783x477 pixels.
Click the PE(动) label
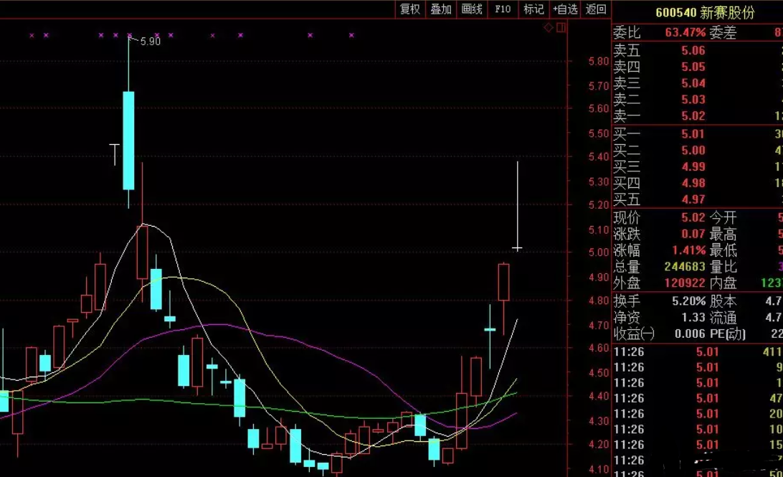coord(727,334)
